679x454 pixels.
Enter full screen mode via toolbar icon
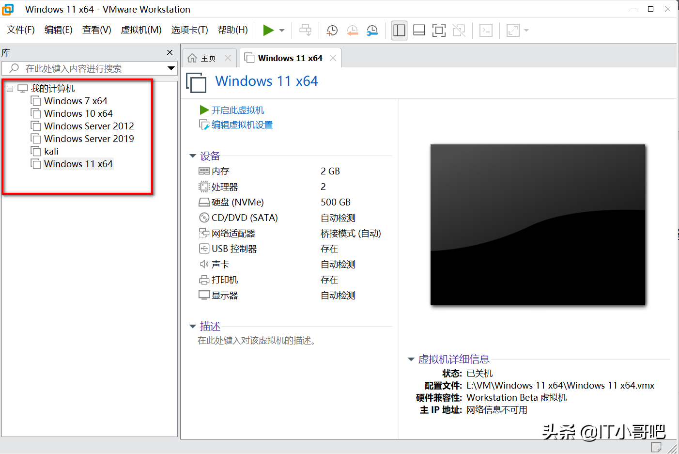coord(439,30)
